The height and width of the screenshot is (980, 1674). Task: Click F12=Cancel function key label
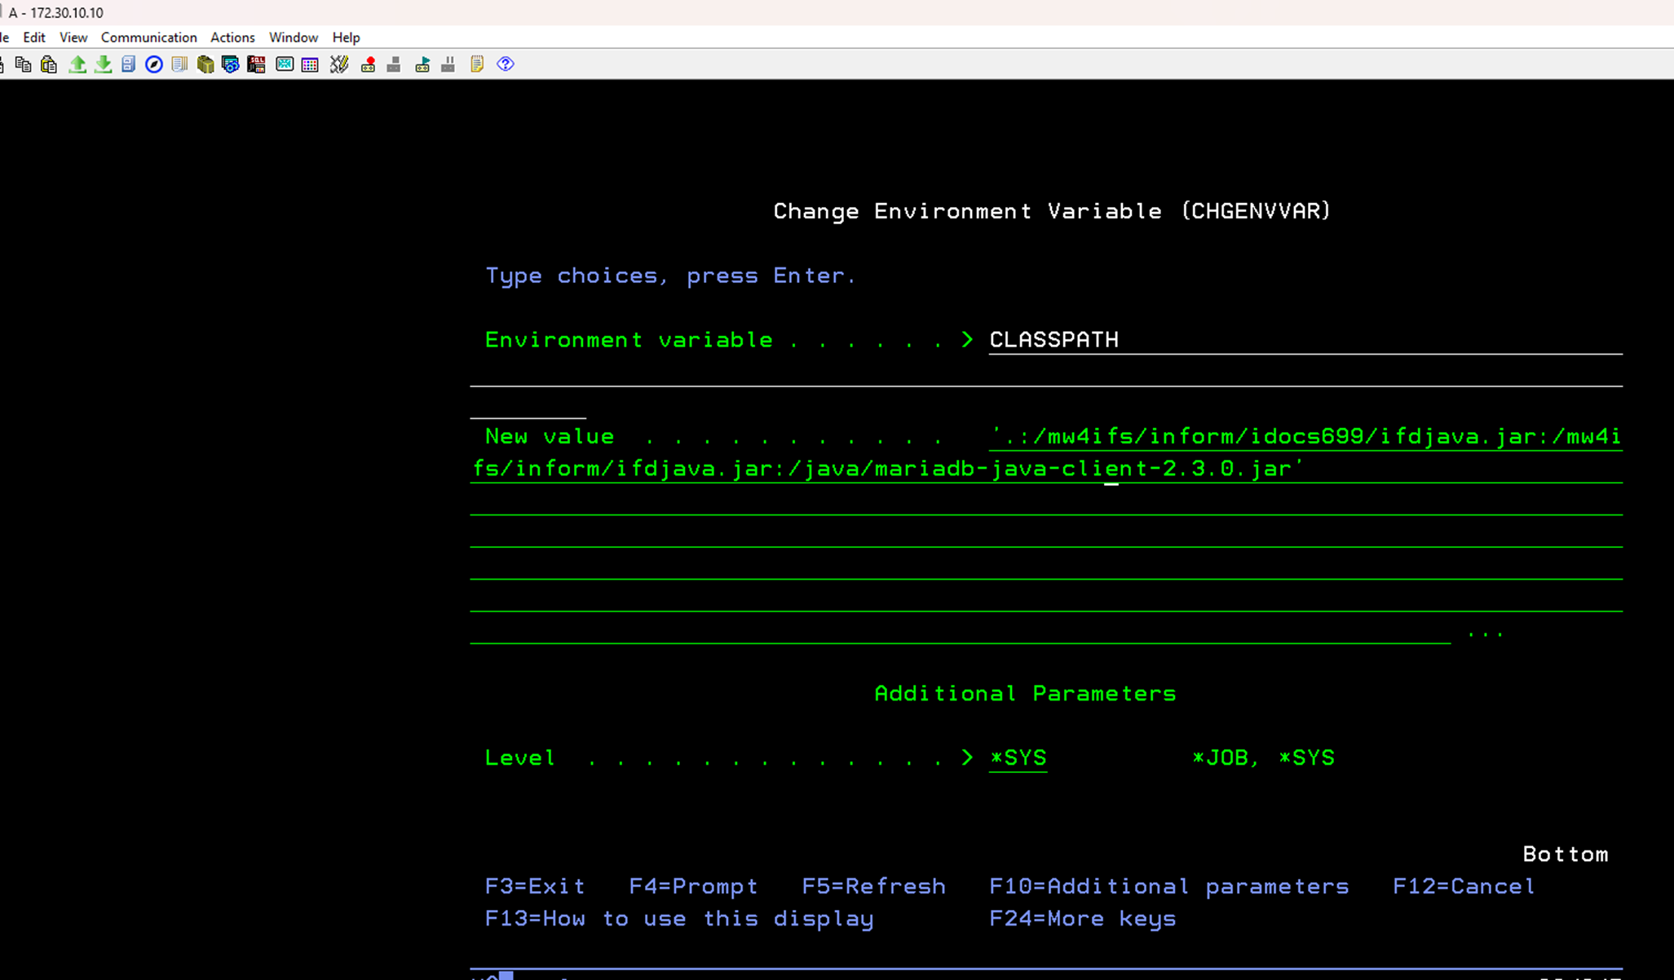[x=1463, y=886]
